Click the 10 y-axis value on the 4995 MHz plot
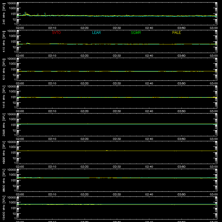This screenshot has height=222, width=222. coord(14,158)
